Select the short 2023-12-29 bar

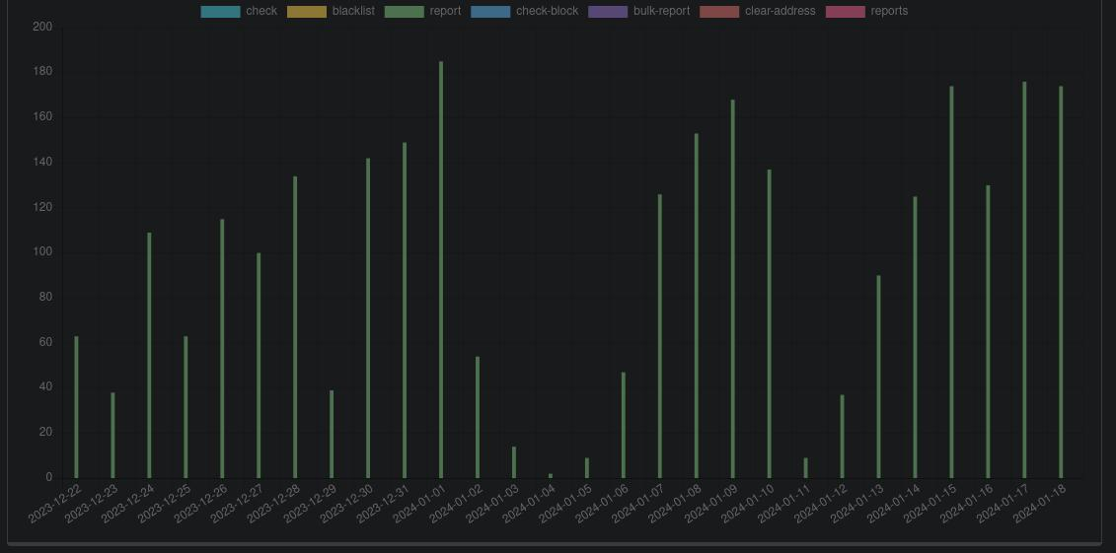332,434
